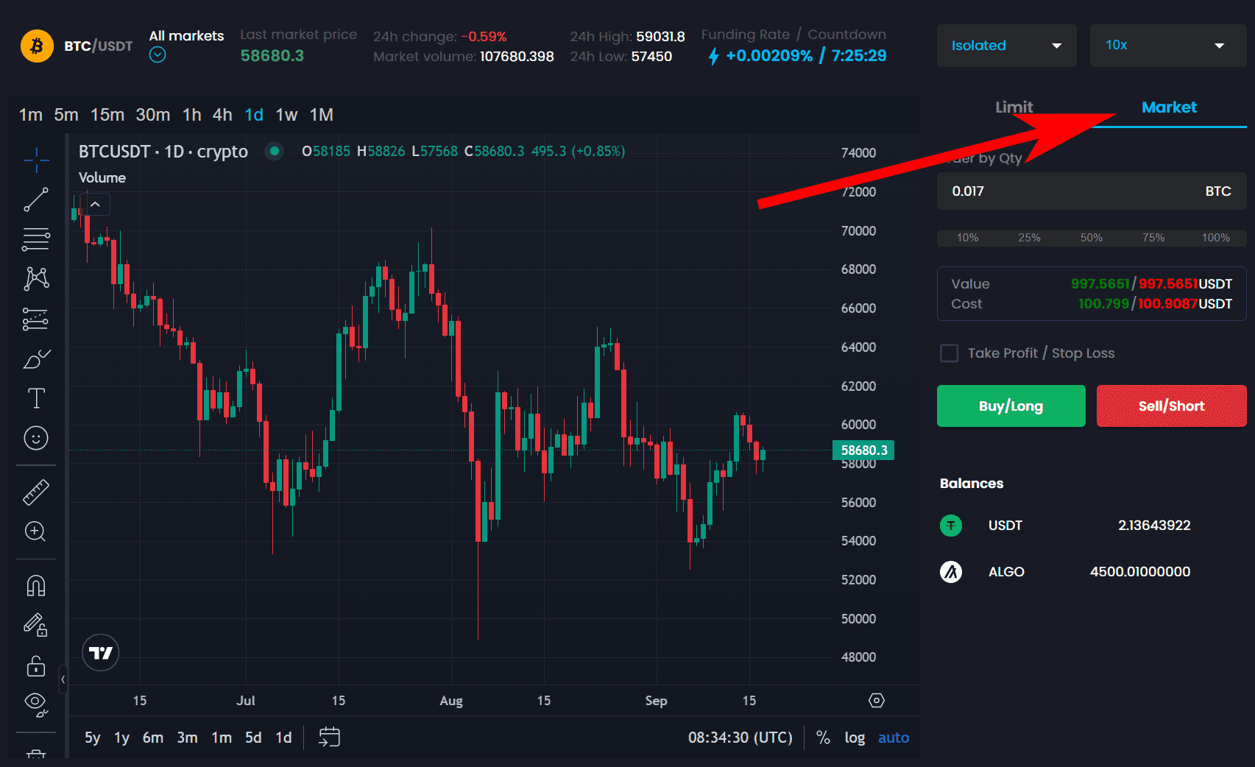Click the order quantity input field
The image size is (1255, 767).
coord(1092,191)
